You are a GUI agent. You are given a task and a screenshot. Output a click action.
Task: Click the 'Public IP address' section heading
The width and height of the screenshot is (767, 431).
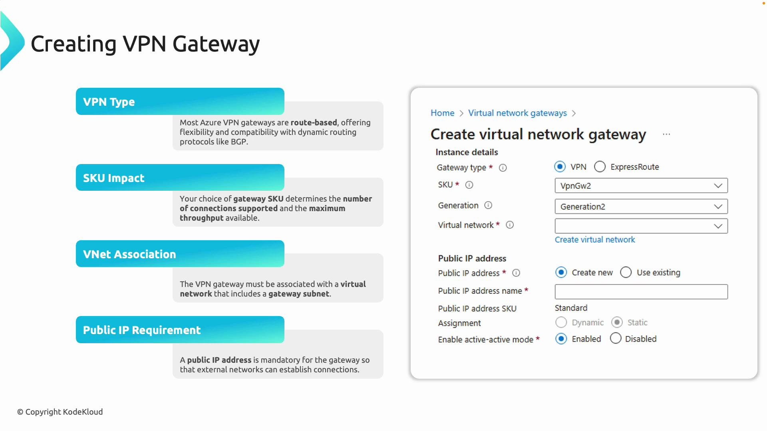coord(472,258)
